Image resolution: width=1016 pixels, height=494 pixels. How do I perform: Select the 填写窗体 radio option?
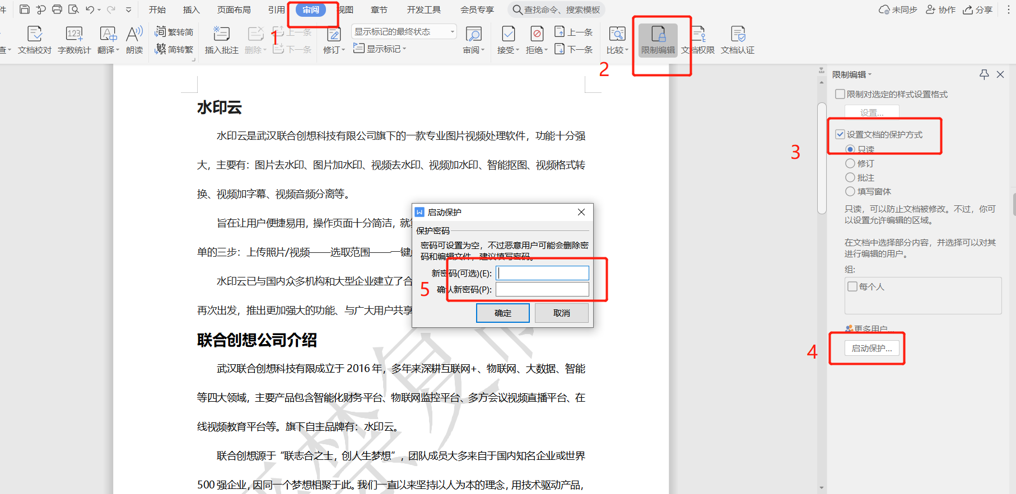click(x=850, y=191)
